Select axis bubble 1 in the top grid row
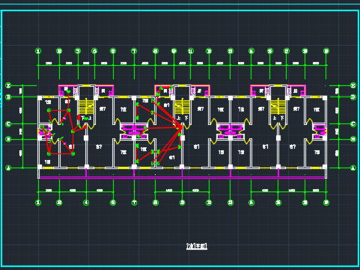 (38, 51)
